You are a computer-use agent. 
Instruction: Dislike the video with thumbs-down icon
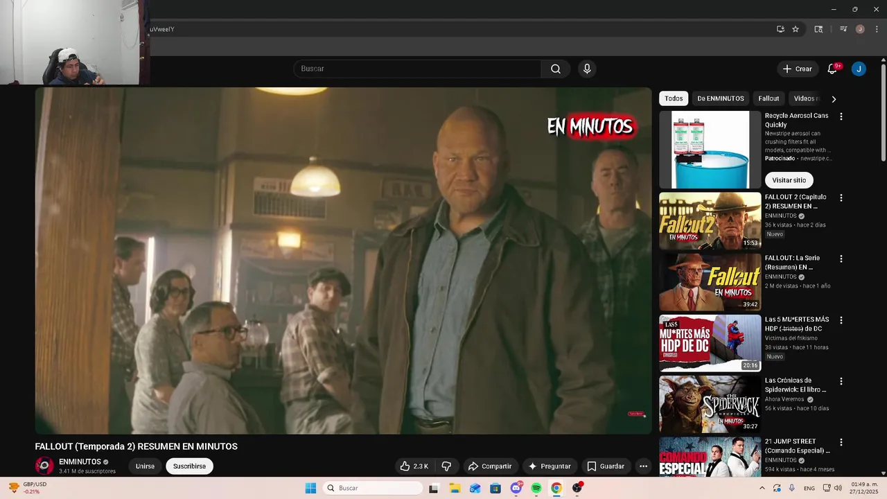pyautogui.click(x=447, y=466)
